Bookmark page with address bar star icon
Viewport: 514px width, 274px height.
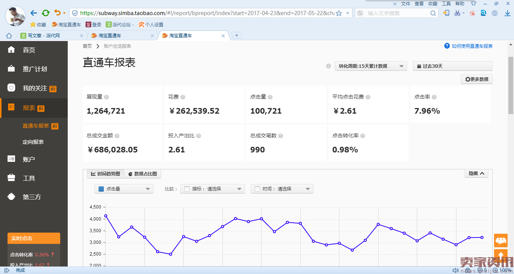[339, 13]
